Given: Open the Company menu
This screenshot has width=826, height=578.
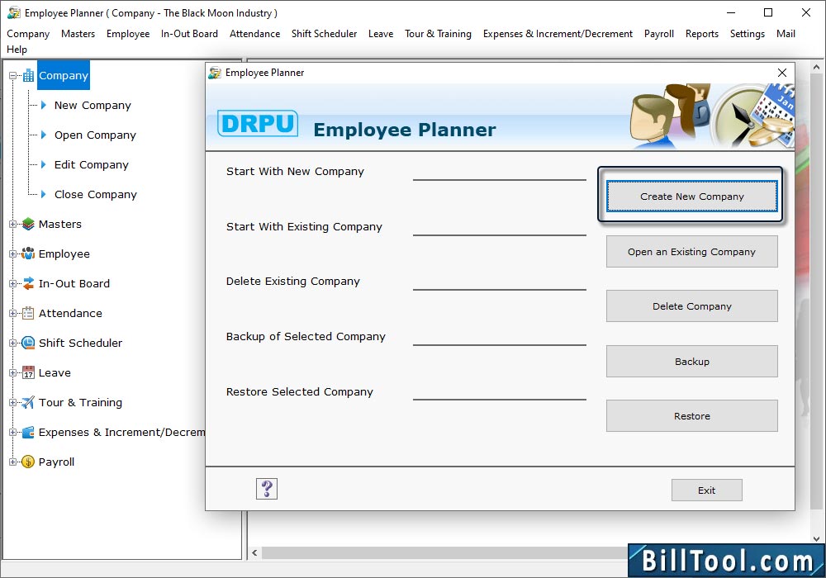Looking at the screenshot, I should point(28,34).
